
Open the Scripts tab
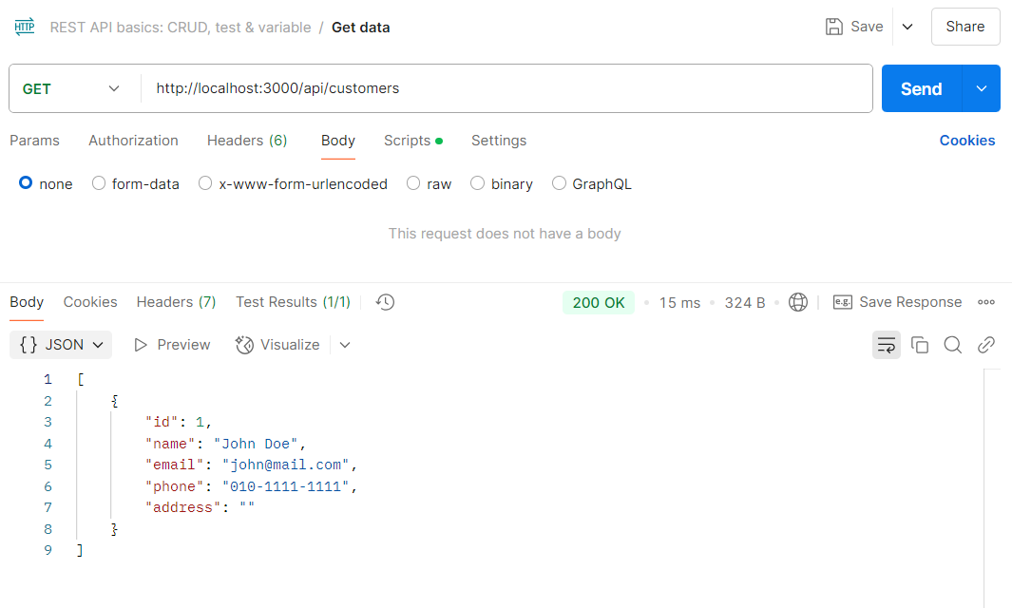(x=413, y=141)
